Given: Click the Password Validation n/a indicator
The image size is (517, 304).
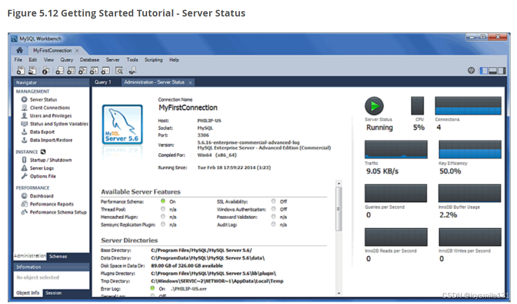Looking at the screenshot, I should click(x=273, y=217).
